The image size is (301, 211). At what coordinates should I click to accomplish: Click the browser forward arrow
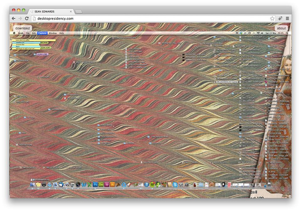pos(20,18)
